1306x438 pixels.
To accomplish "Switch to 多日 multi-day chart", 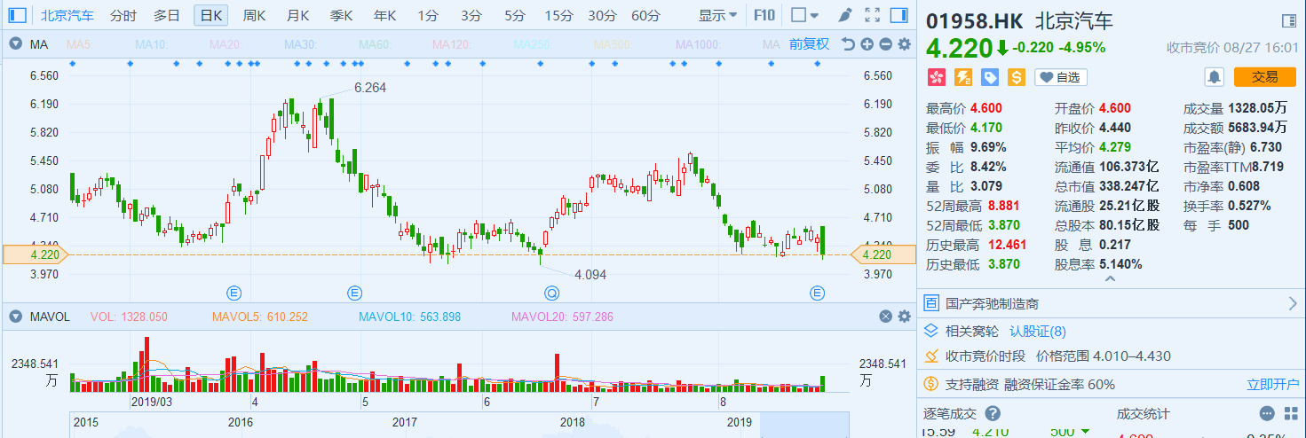I will (x=166, y=15).
